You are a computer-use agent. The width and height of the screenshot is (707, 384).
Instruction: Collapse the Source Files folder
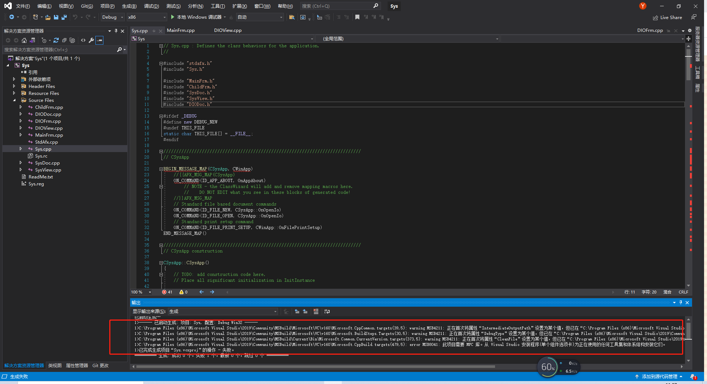tap(14, 100)
